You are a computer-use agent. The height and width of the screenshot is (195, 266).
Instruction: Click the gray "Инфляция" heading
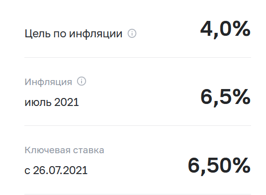pos(48,82)
